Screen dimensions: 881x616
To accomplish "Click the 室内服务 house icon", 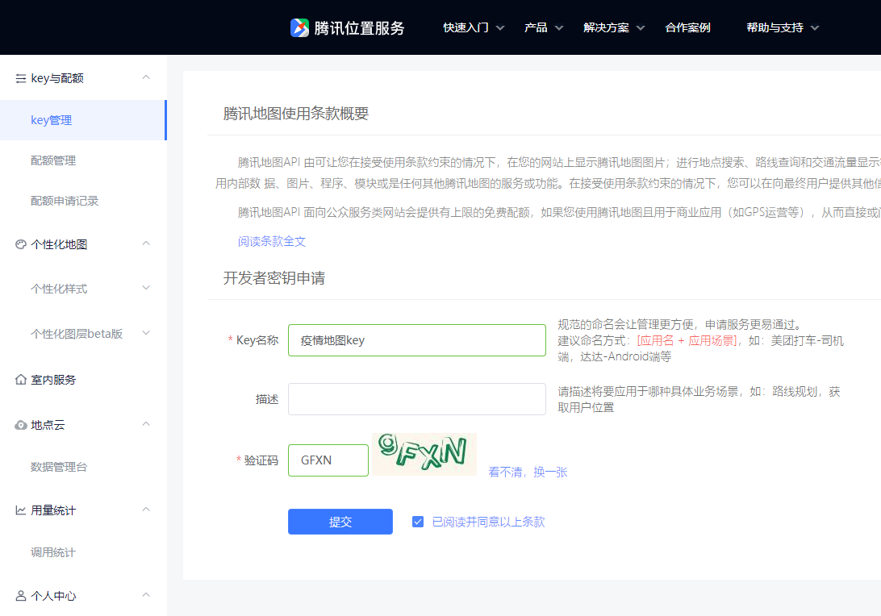I will pos(21,380).
